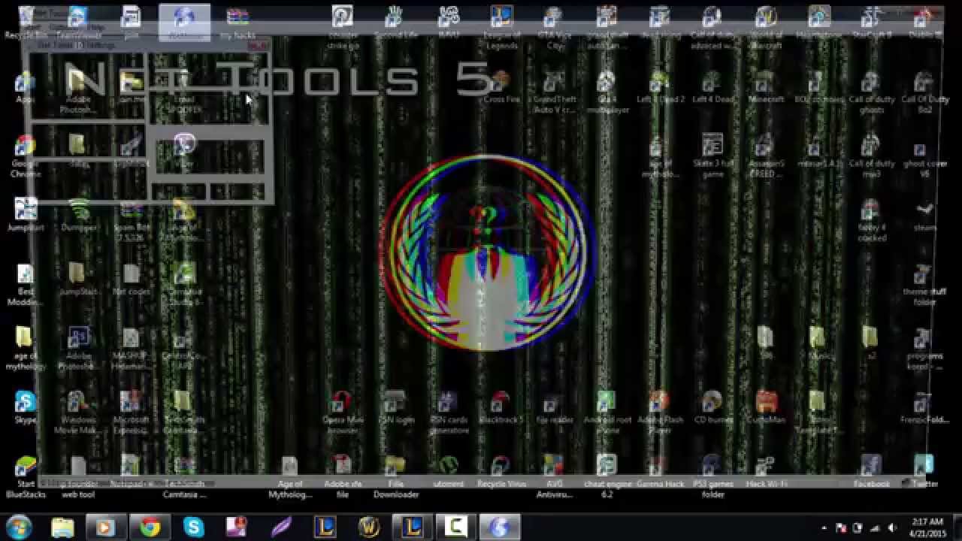Open the Jumpstart desktop shortcut
Screen dimensions: 962x541
tap(25, 215)
